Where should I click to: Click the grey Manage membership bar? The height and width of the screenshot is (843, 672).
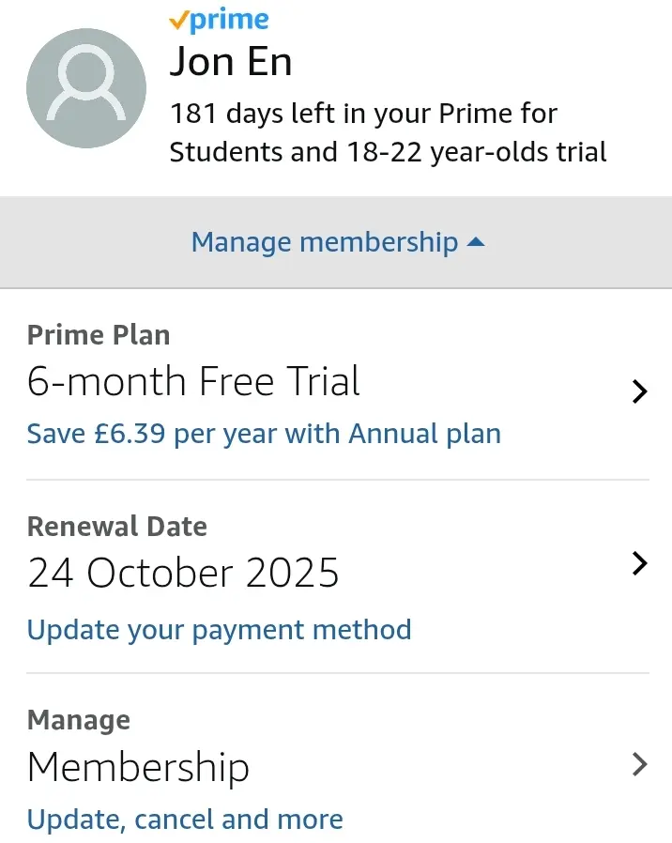(x=336, y=242)
